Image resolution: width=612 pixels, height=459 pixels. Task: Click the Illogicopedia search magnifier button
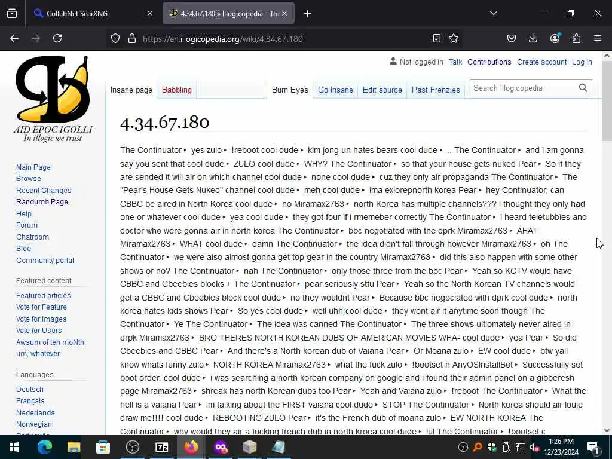pos(583,88)
